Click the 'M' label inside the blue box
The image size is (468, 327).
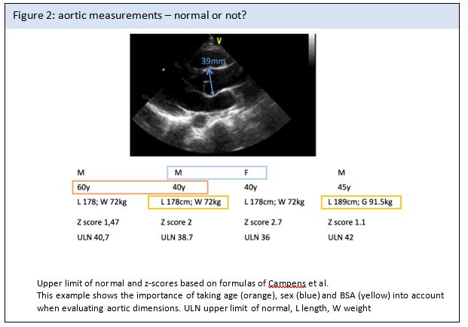(175, 173)
